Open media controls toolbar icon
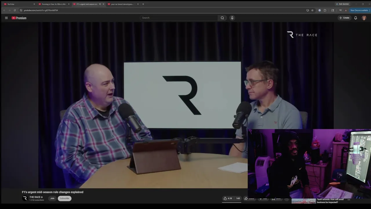Image resolution: width=371 pixels, height=209 pixels. (340, 10)
